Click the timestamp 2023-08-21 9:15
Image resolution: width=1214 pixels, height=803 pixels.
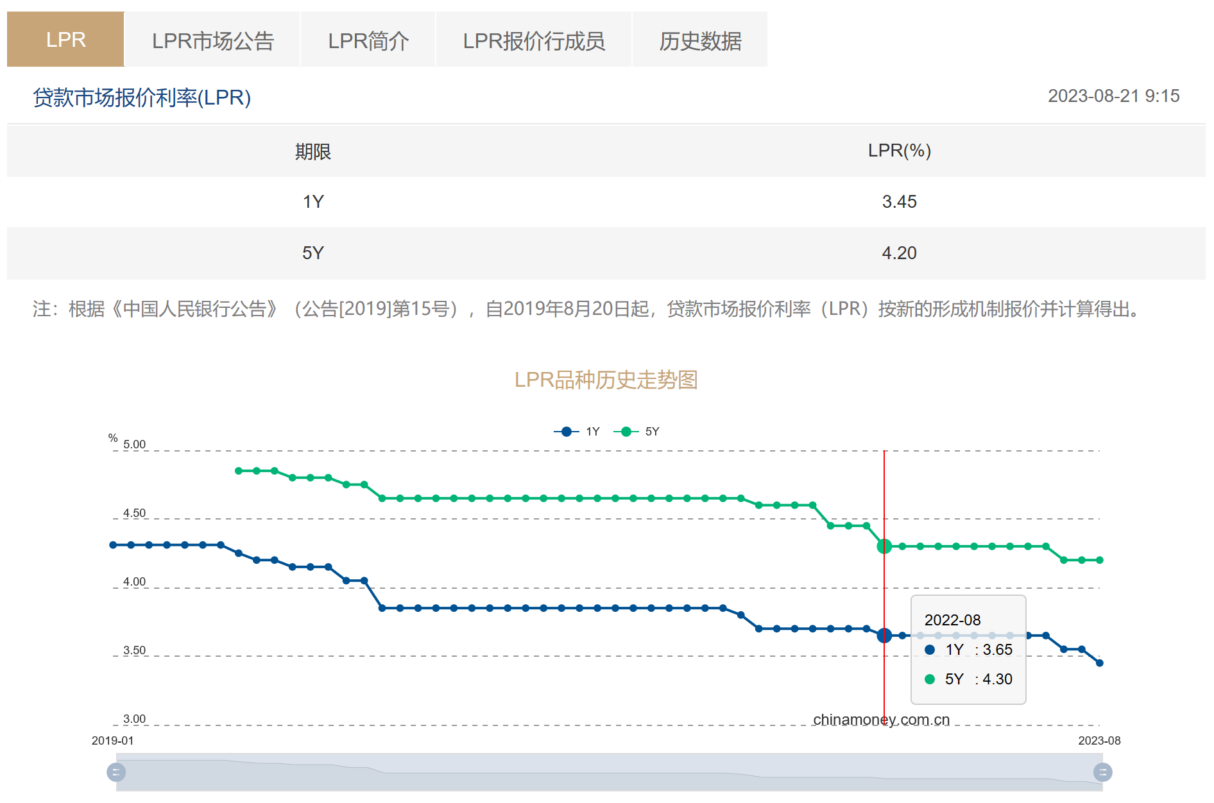tap(1113, 96)
